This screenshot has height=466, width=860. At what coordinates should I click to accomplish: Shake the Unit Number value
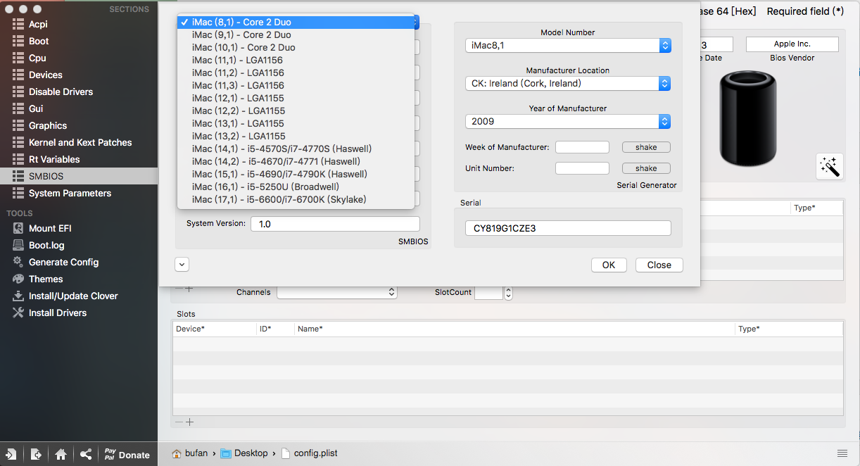[x=646, y=168]
